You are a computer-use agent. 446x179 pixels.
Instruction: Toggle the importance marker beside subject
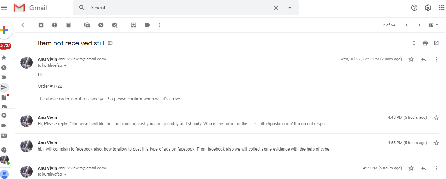coord(110,43)
